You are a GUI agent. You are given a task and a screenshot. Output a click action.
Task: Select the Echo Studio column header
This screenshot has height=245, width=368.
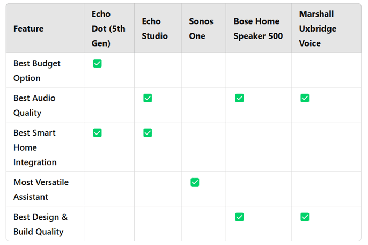click(x=154, y=28)
